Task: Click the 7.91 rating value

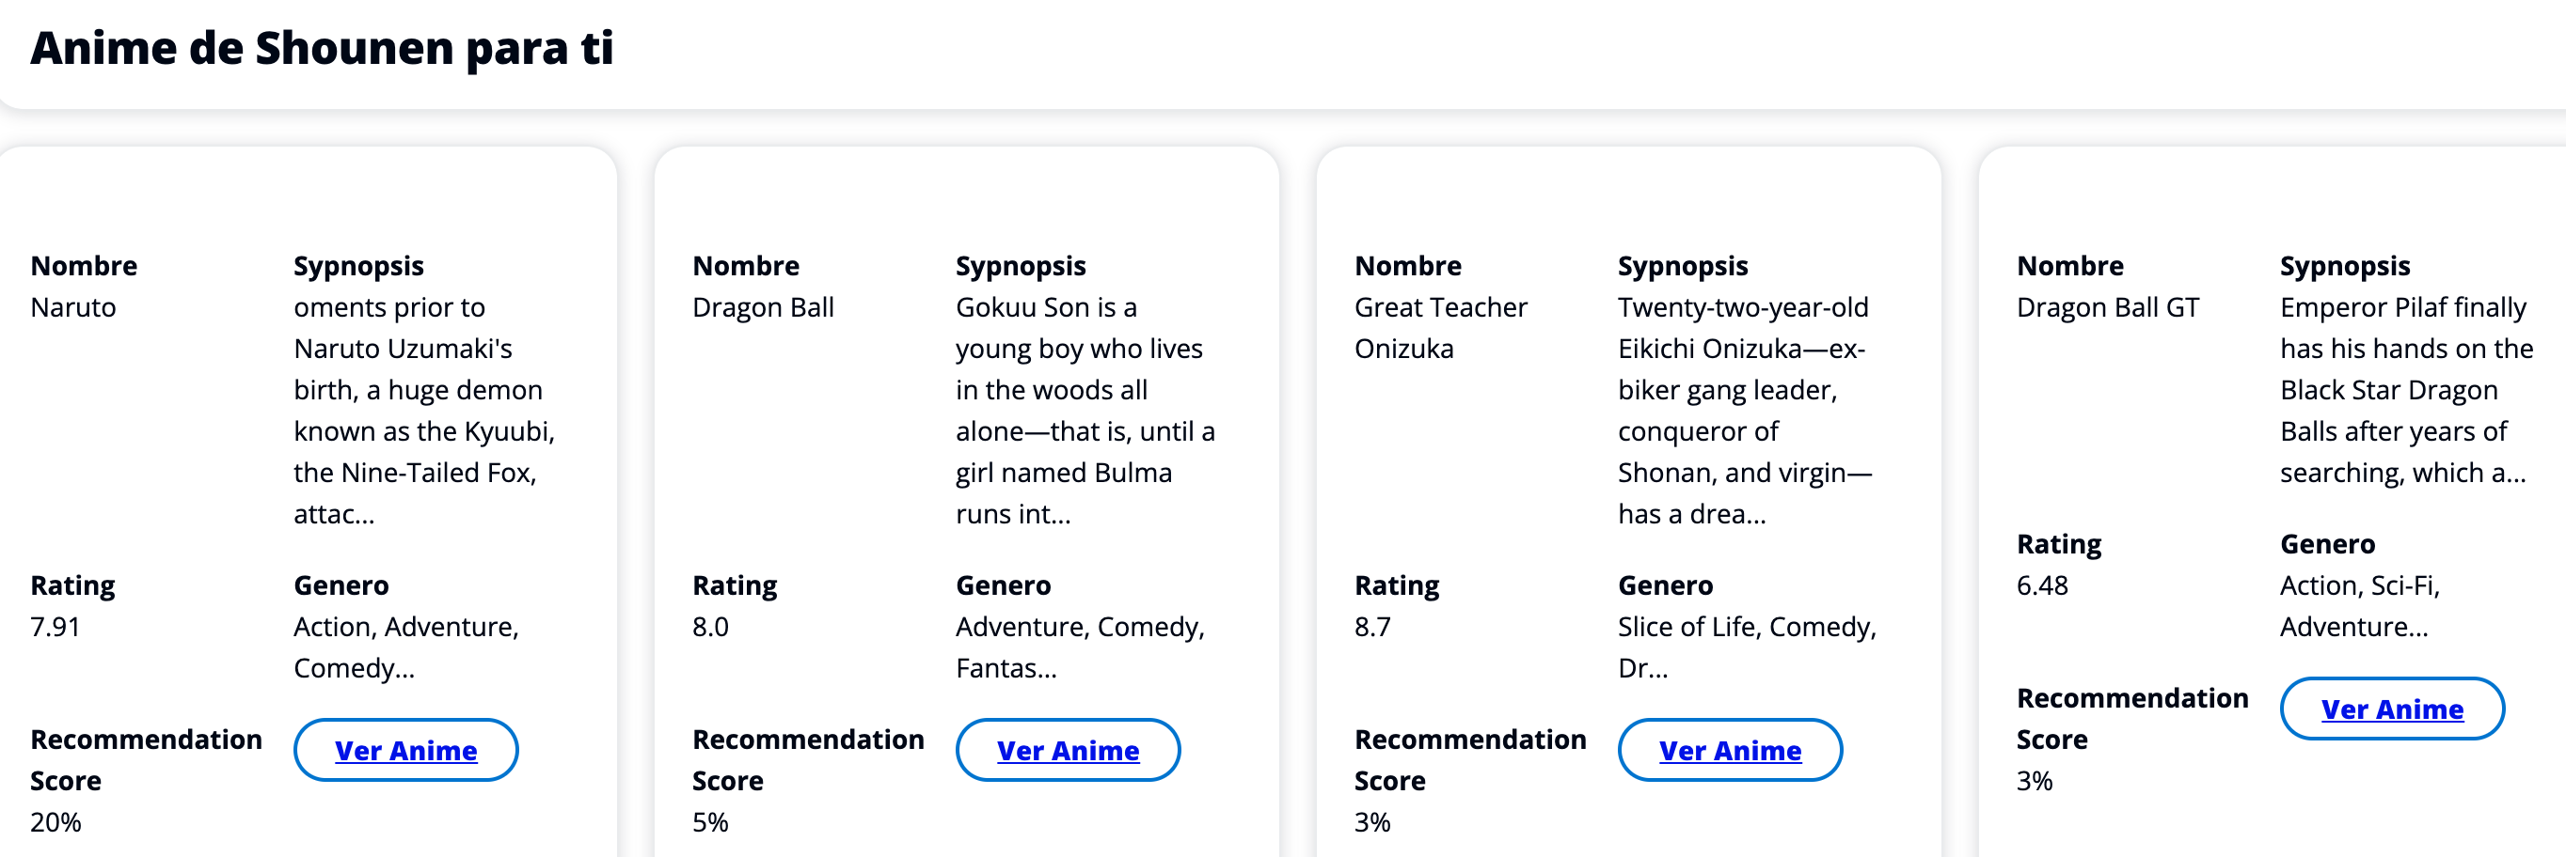Action: pyautogui.click(x=55, y=627)
